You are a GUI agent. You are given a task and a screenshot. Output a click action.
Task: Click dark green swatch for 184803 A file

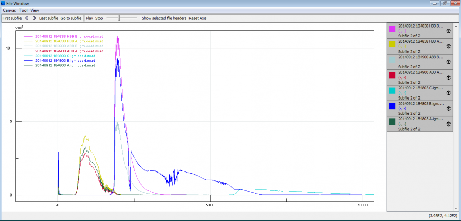(392, 121)
